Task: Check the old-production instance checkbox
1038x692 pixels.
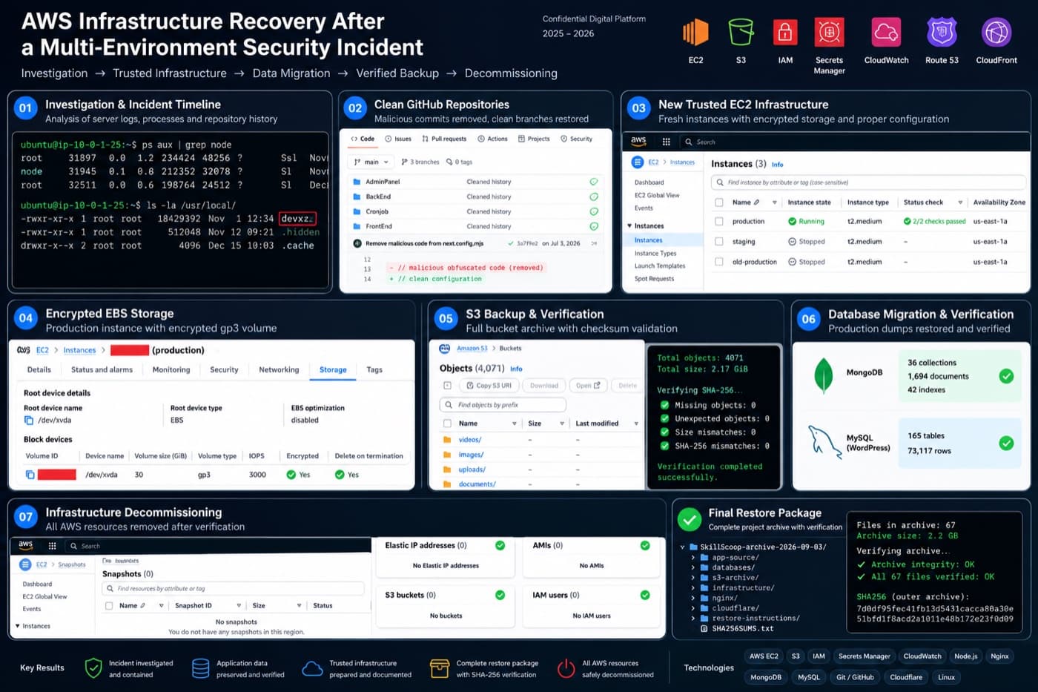Action: 718,262
